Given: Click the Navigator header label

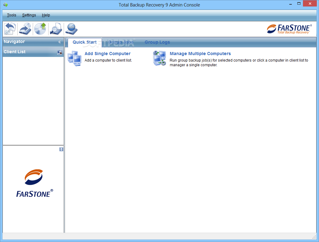Looking at the screenshot, I should pyautogui.click(x=14, y=41).
